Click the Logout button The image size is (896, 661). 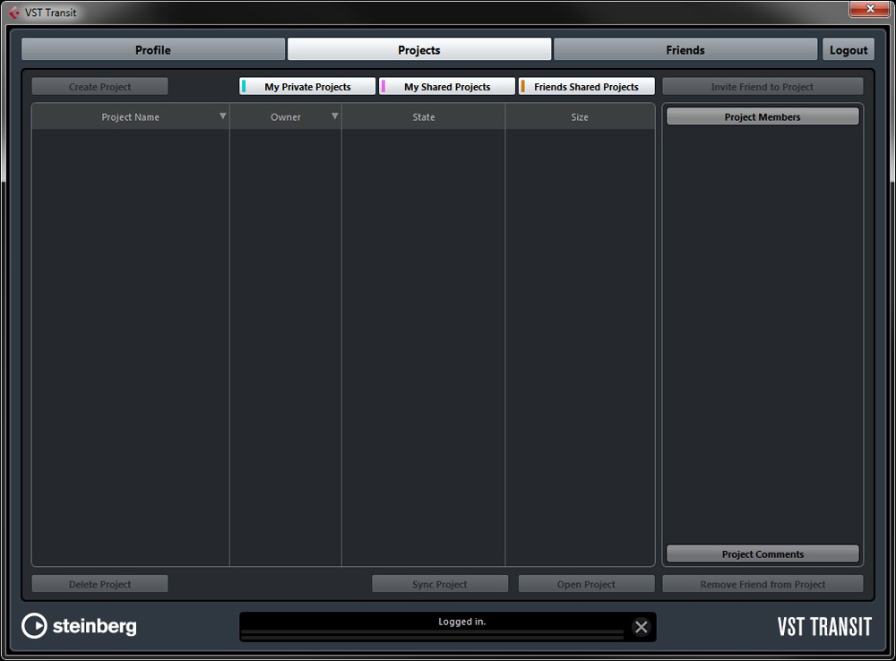tap(849, 49)
